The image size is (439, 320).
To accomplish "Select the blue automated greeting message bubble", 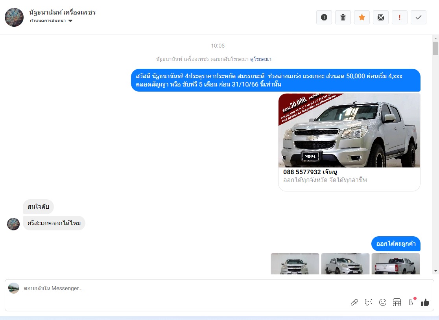I will [275, 80].
